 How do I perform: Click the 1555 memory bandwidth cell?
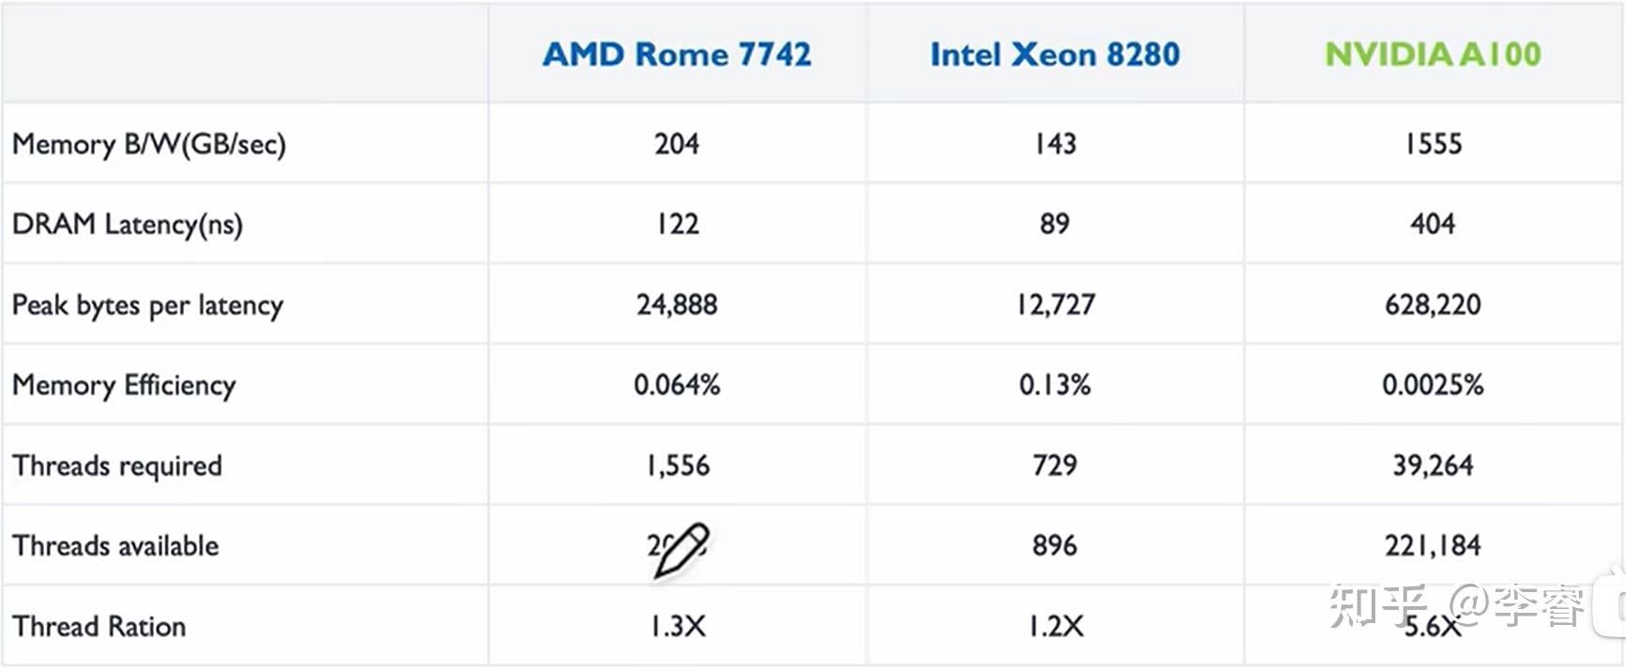point(1433,145)
